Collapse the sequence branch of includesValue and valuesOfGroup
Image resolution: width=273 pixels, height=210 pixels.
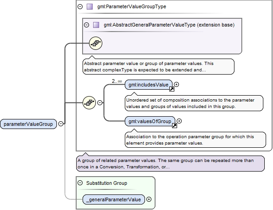100,103
